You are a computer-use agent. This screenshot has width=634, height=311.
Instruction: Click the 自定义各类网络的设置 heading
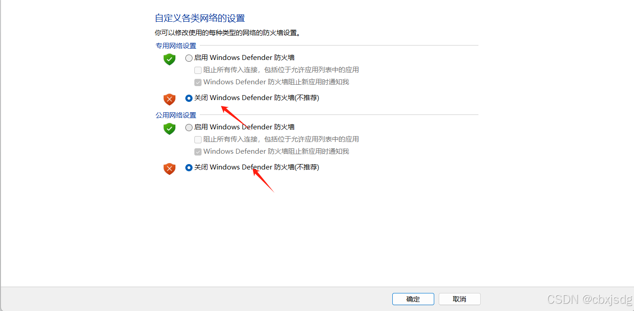[x=200, y=18]
